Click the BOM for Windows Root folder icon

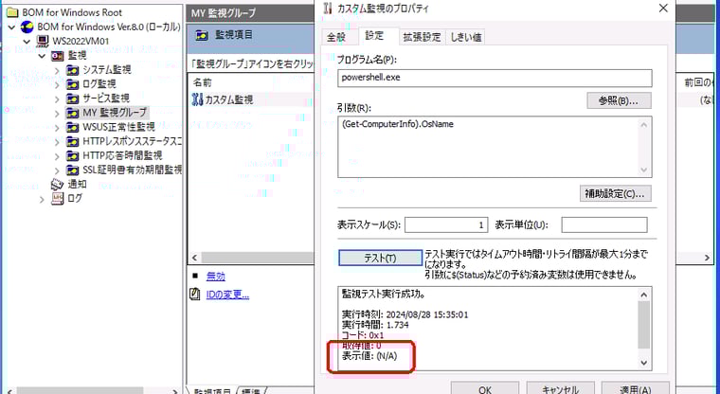[x=12, y=12]
